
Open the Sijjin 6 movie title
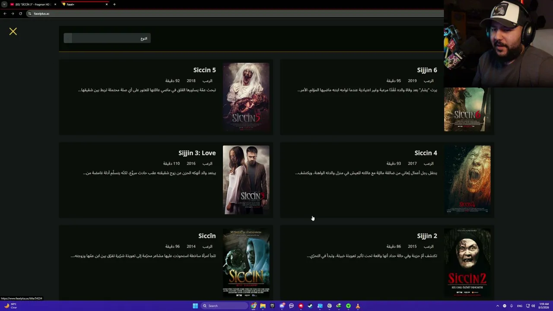click(x=427, y=70)
